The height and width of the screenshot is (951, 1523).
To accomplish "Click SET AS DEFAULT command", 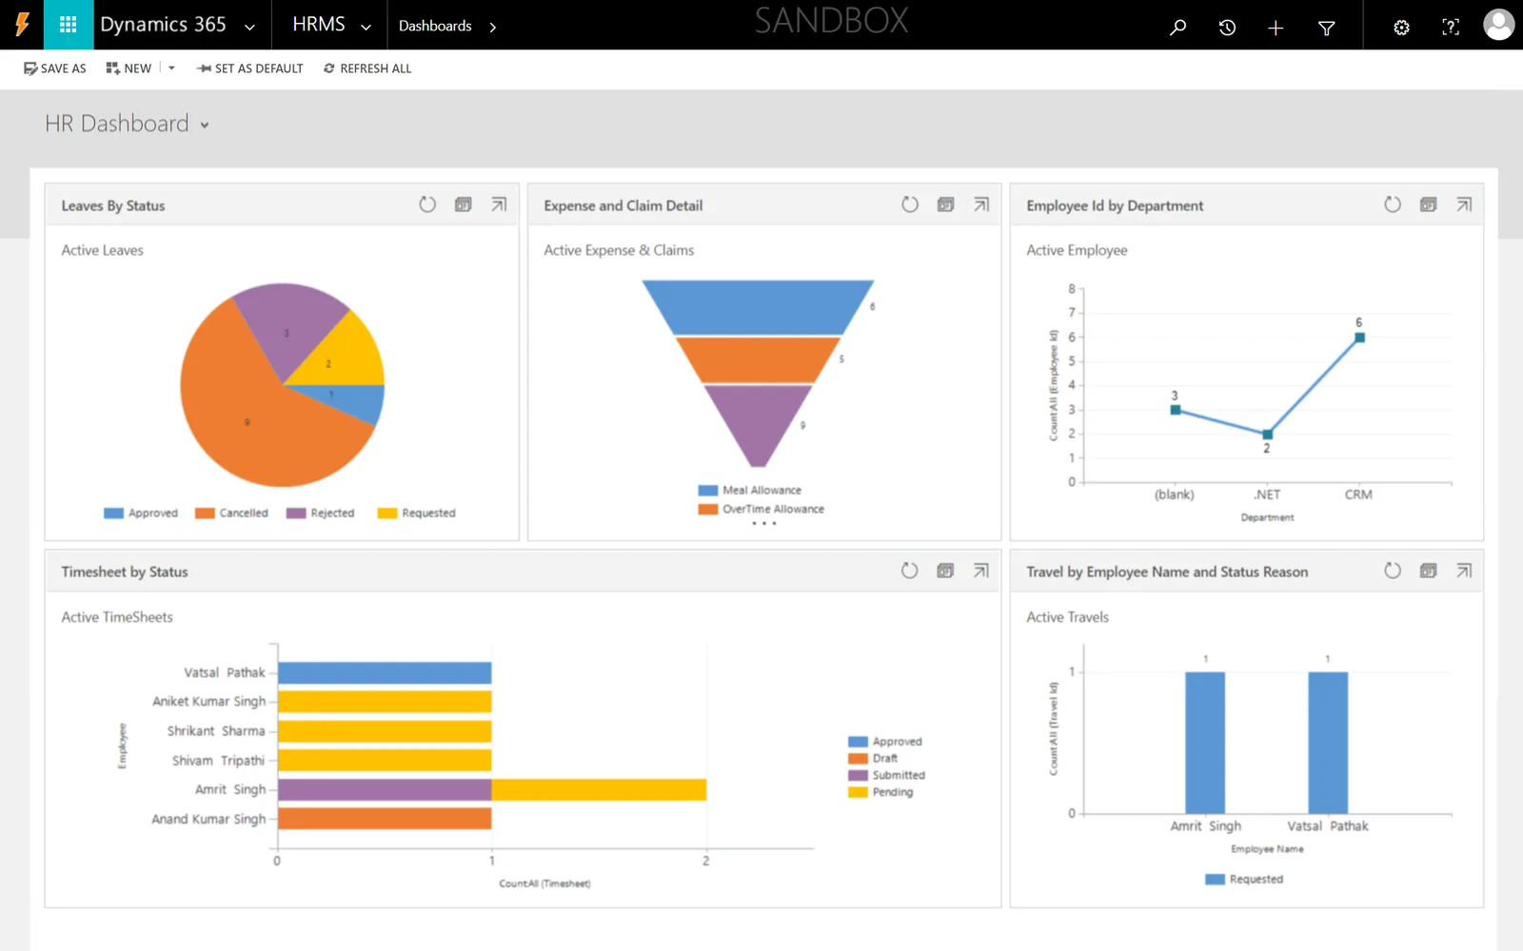I will (x=249, y=68).
